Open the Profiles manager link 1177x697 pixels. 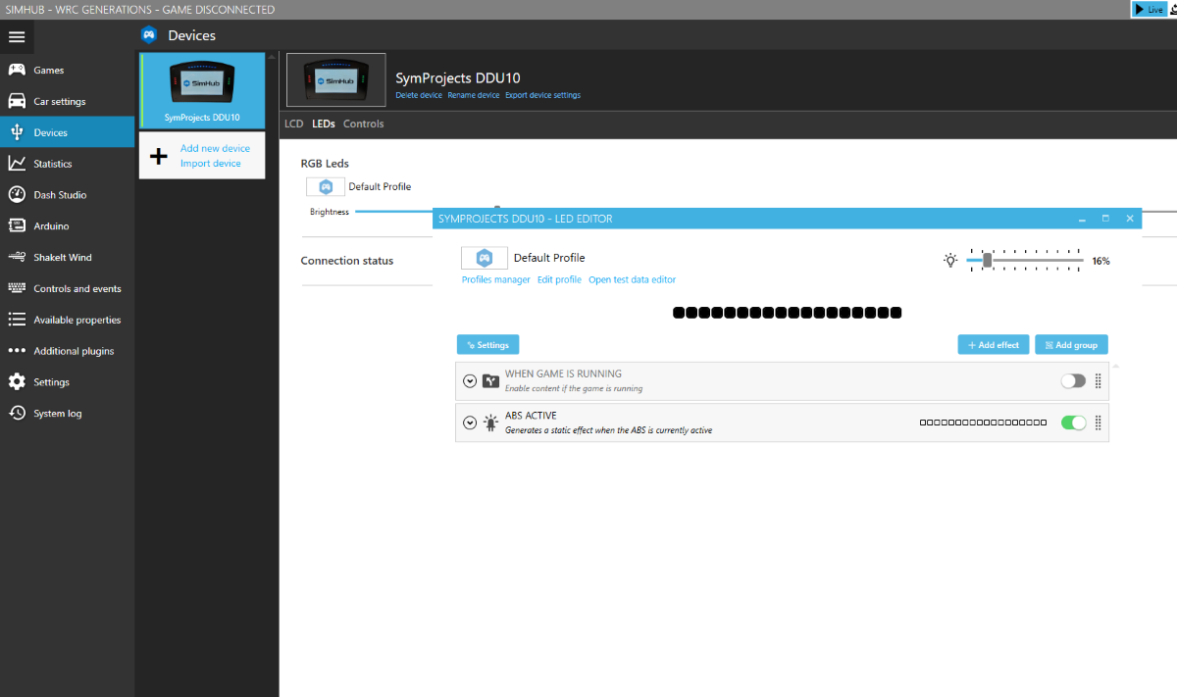tap(495, 280)
